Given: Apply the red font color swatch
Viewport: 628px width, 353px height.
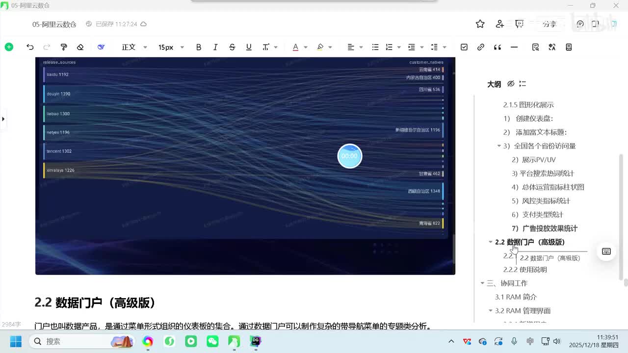Looking at the screenshot, I should pos(295,47).
